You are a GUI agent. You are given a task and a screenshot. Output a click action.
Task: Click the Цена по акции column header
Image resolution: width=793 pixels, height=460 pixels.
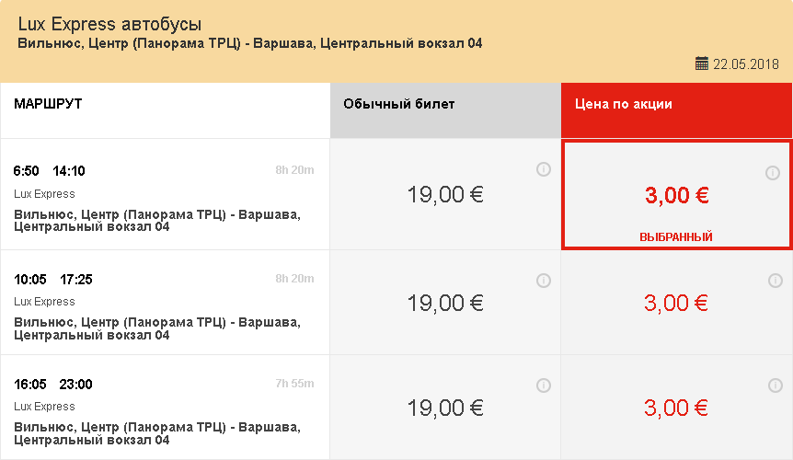click(676, 110)
